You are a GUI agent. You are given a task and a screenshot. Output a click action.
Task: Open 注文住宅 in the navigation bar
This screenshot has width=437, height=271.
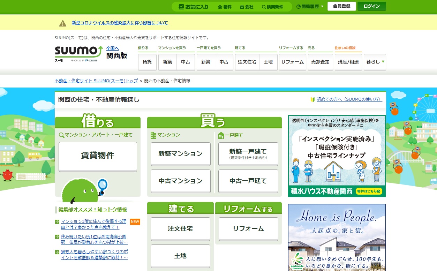click(247, 62)
